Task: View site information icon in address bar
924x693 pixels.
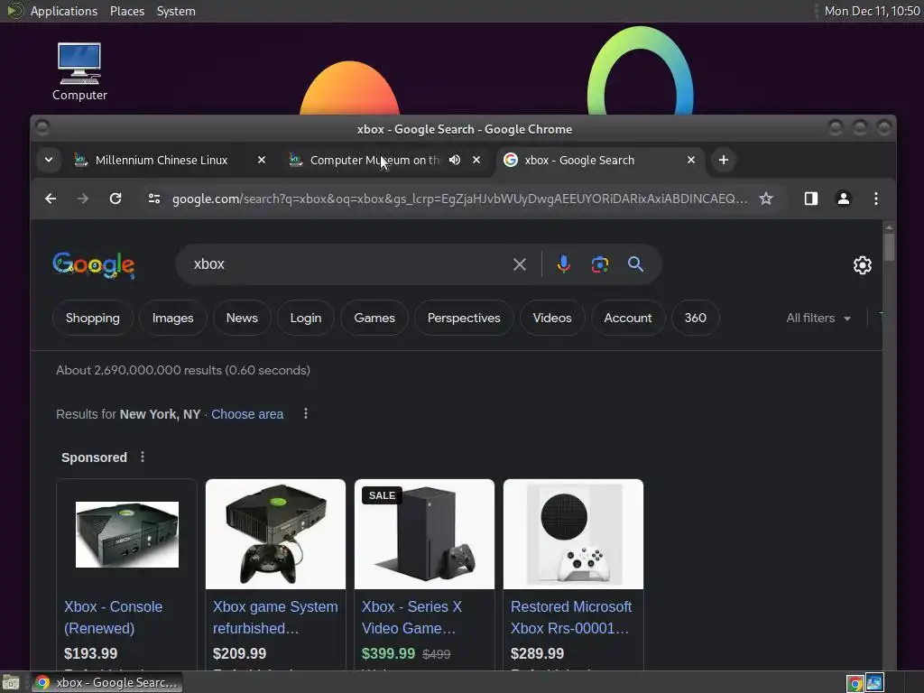Action: (154, 199)
